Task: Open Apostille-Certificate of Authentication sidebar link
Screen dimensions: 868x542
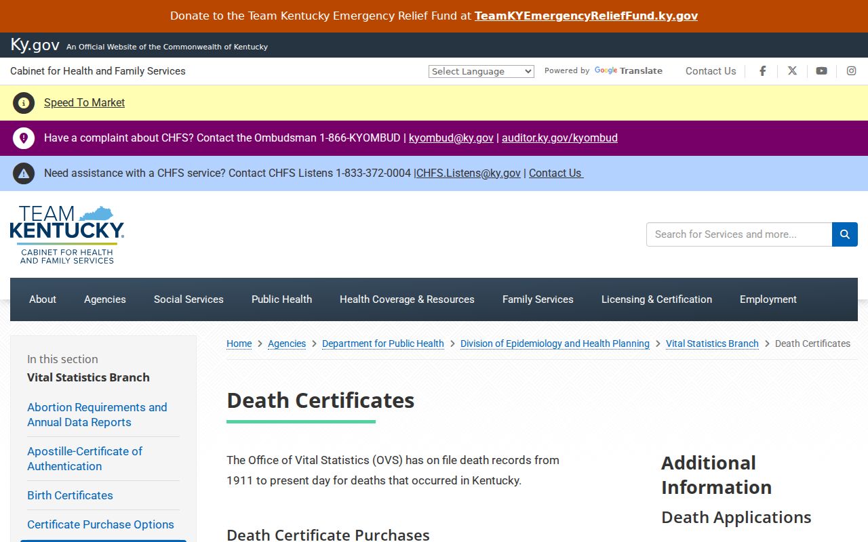Action: point(85,459)
